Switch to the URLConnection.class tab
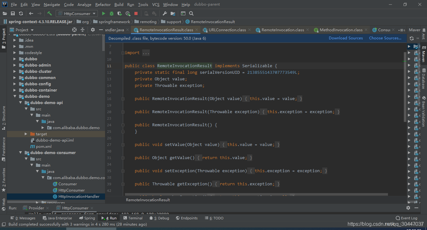Screen dimensions: 427x230 227,30
